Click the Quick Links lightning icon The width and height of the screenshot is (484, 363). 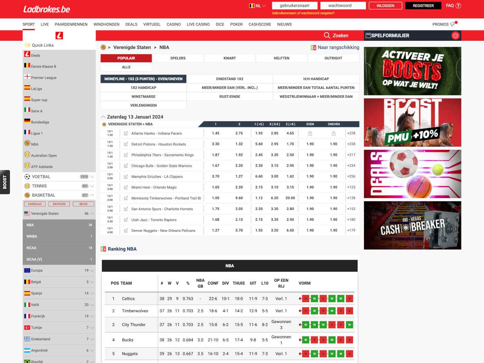click(27, 45)
